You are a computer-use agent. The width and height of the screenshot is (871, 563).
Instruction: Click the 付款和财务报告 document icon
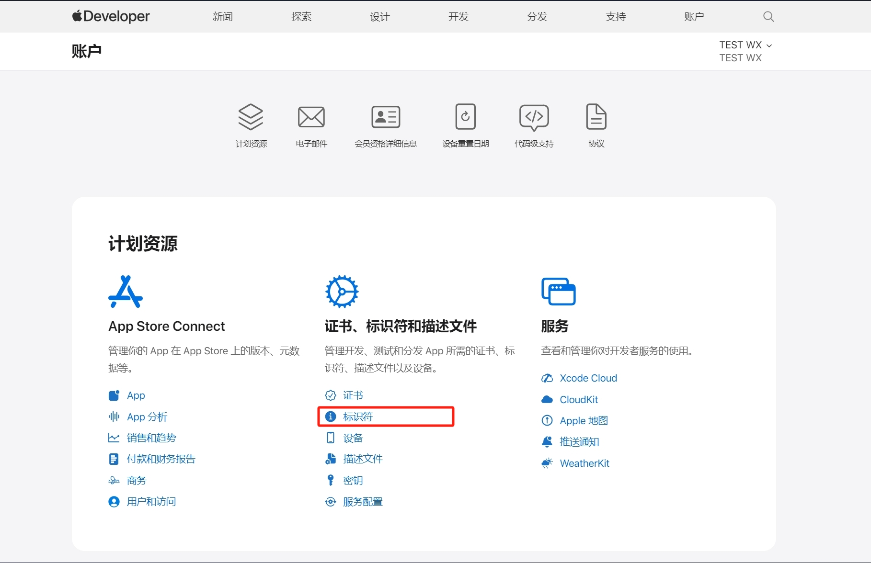coord(114,459)
